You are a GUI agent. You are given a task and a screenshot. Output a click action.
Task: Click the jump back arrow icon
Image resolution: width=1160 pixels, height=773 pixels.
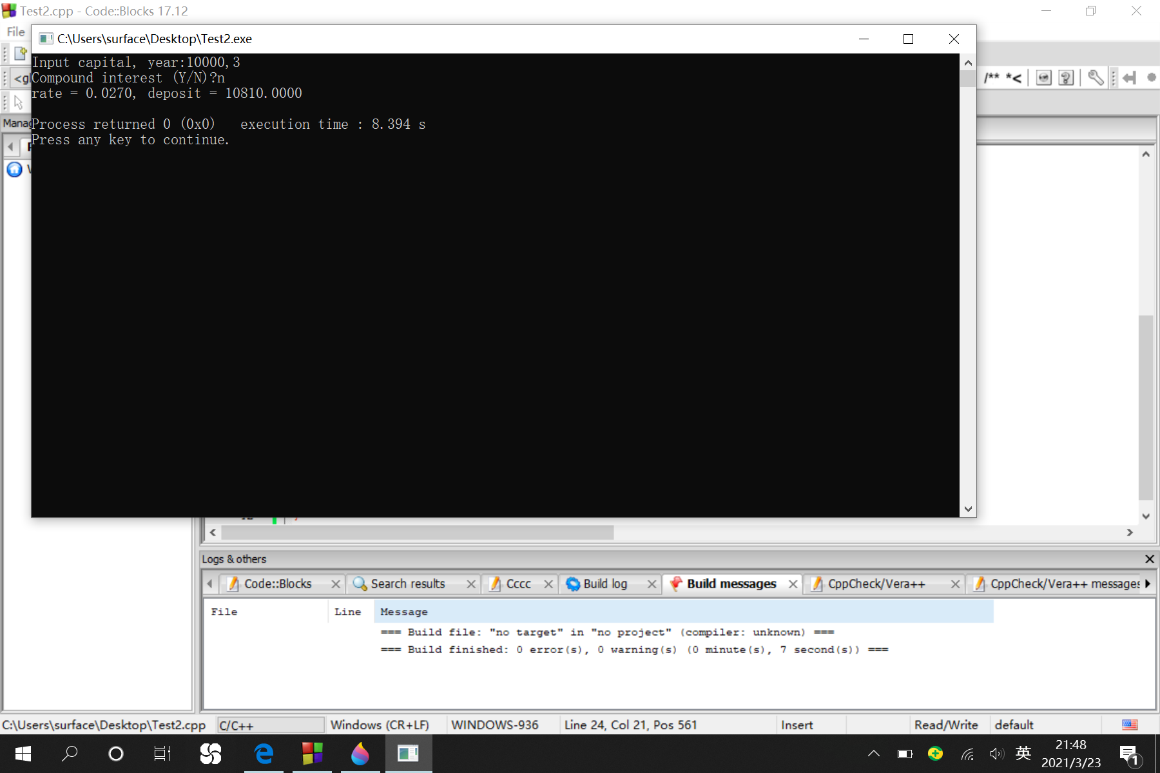tap(1128, 78)
